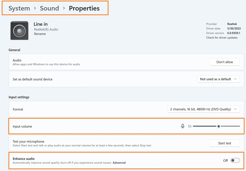Viewport: 246px width, 171px height.
Task: Click Rename under Realtek(R) Audio
Action: (40, 34)
